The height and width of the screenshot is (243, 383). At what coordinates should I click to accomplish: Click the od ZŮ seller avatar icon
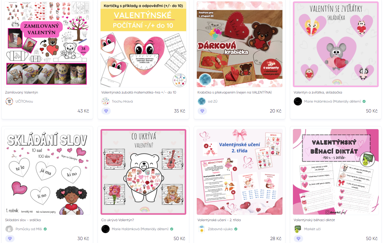202,101
